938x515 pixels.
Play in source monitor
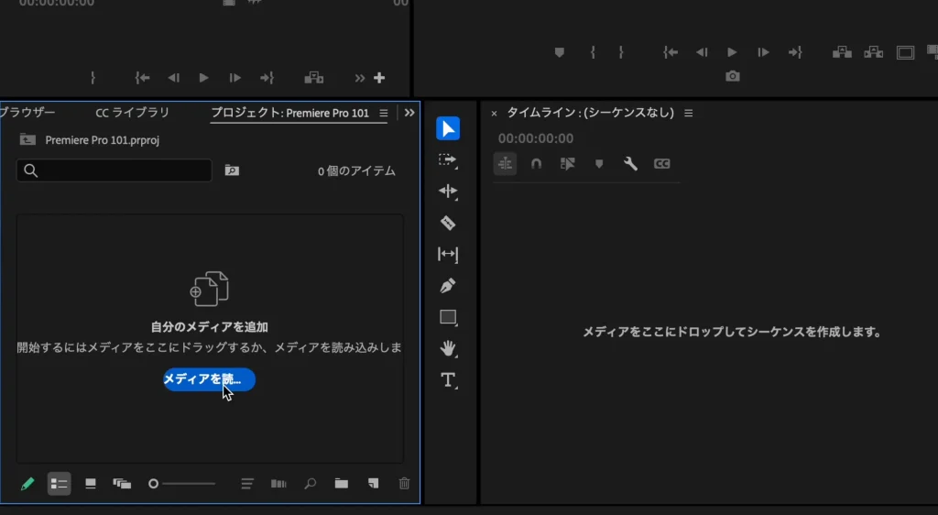pyautogui.click(x=203, y=78)
